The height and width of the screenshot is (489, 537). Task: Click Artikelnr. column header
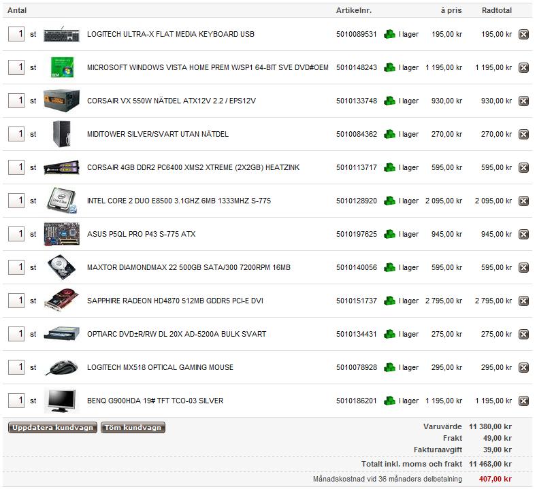coord(354,10)
